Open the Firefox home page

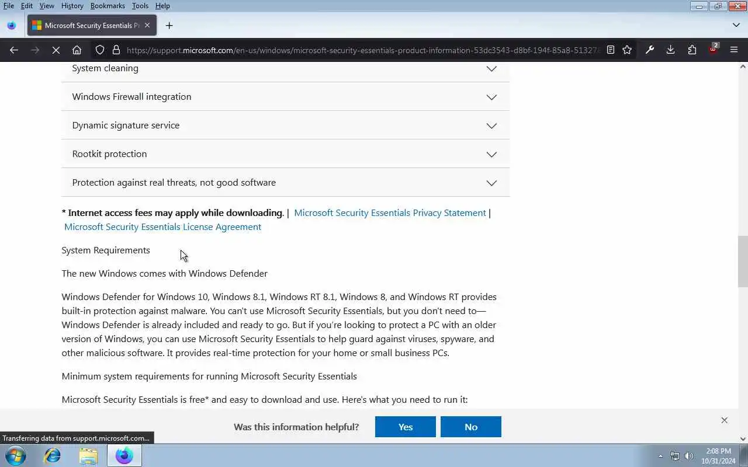77,50
